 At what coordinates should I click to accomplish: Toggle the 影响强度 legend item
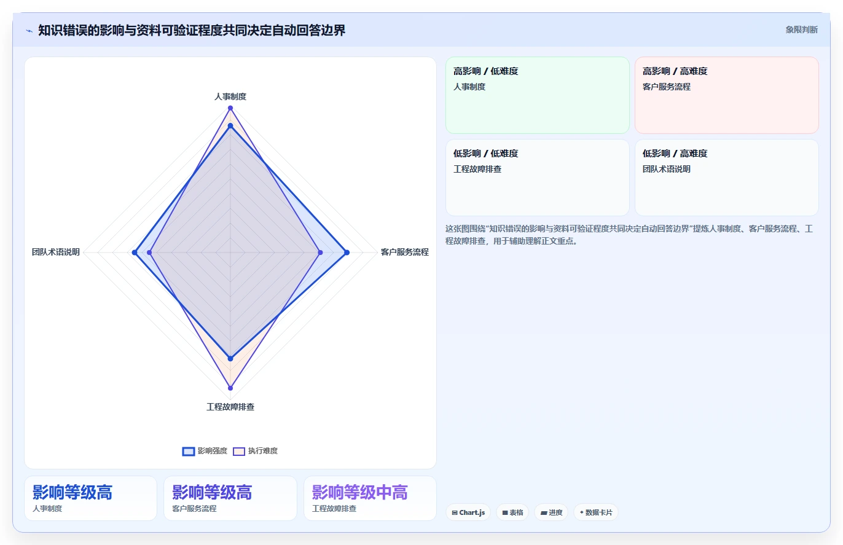(205, 451)
